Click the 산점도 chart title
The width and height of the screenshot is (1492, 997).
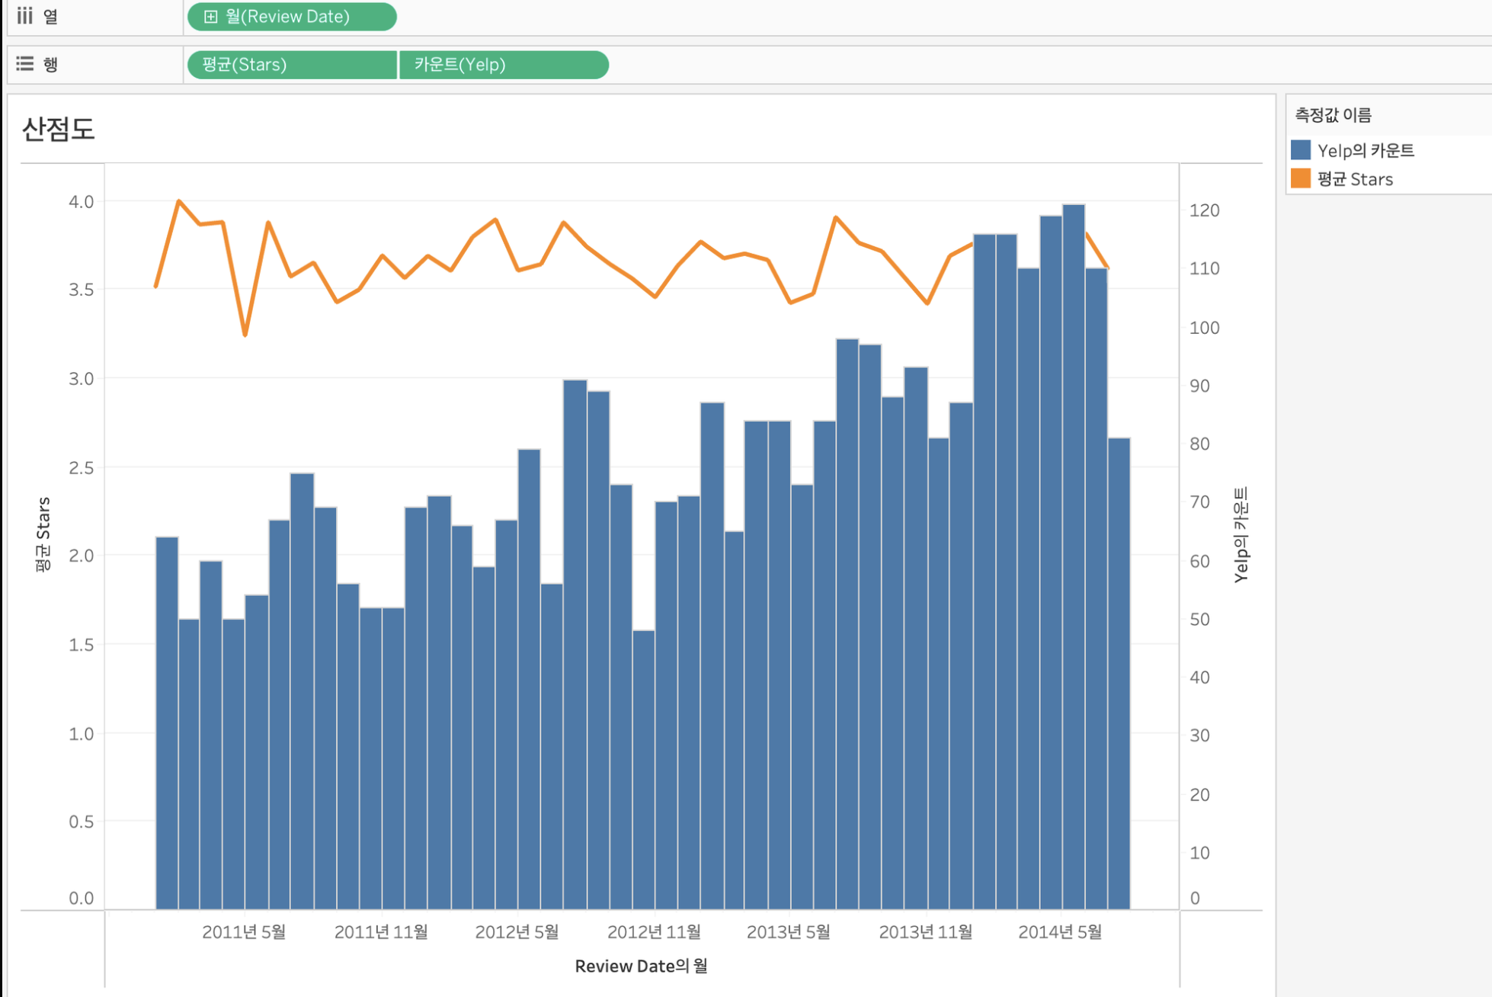point(59,129)
